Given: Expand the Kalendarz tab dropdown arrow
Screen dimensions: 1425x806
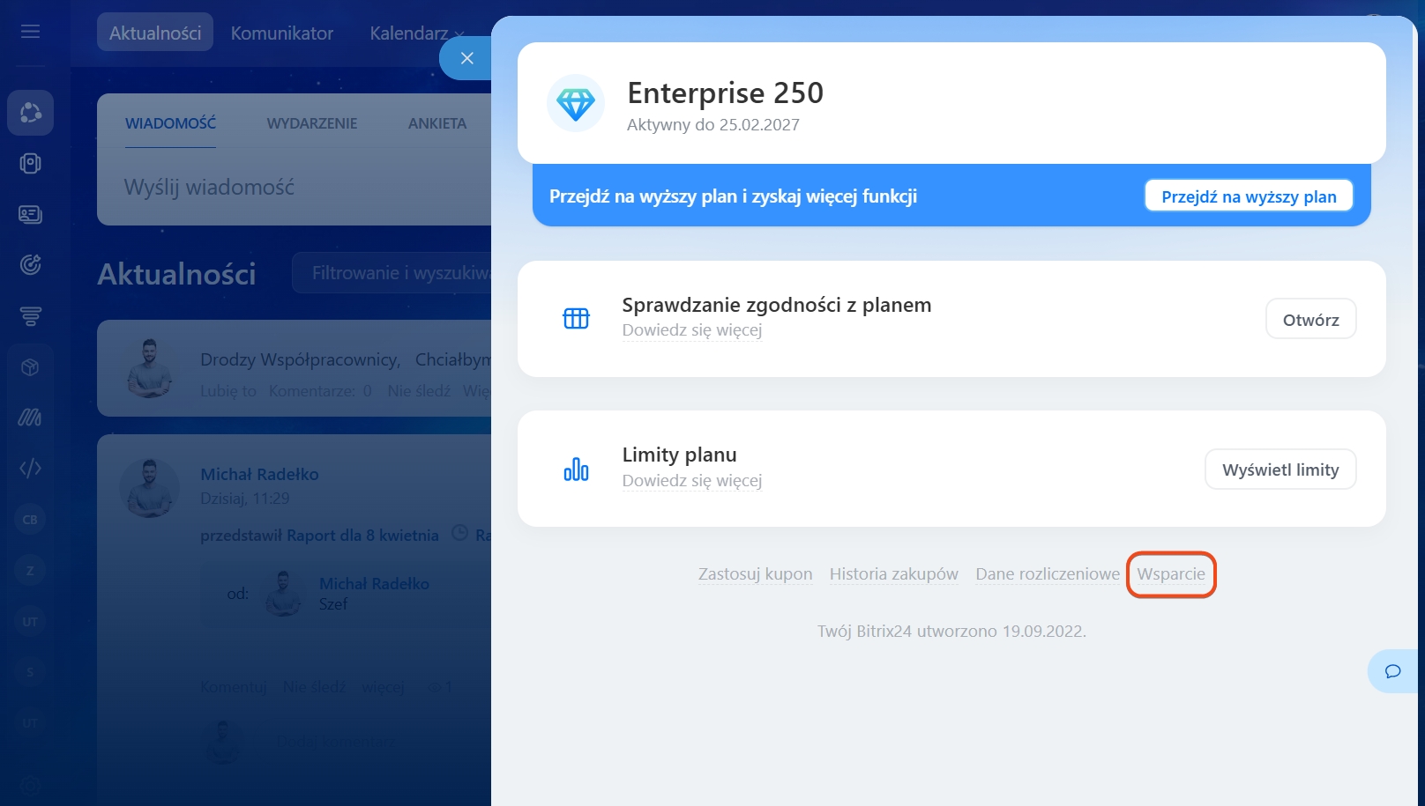Looking at the screenshot, I should tap(459, 35).
